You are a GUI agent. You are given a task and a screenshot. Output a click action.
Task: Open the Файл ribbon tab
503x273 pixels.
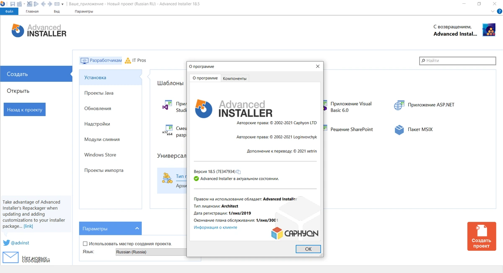click(x=9, y=11)
